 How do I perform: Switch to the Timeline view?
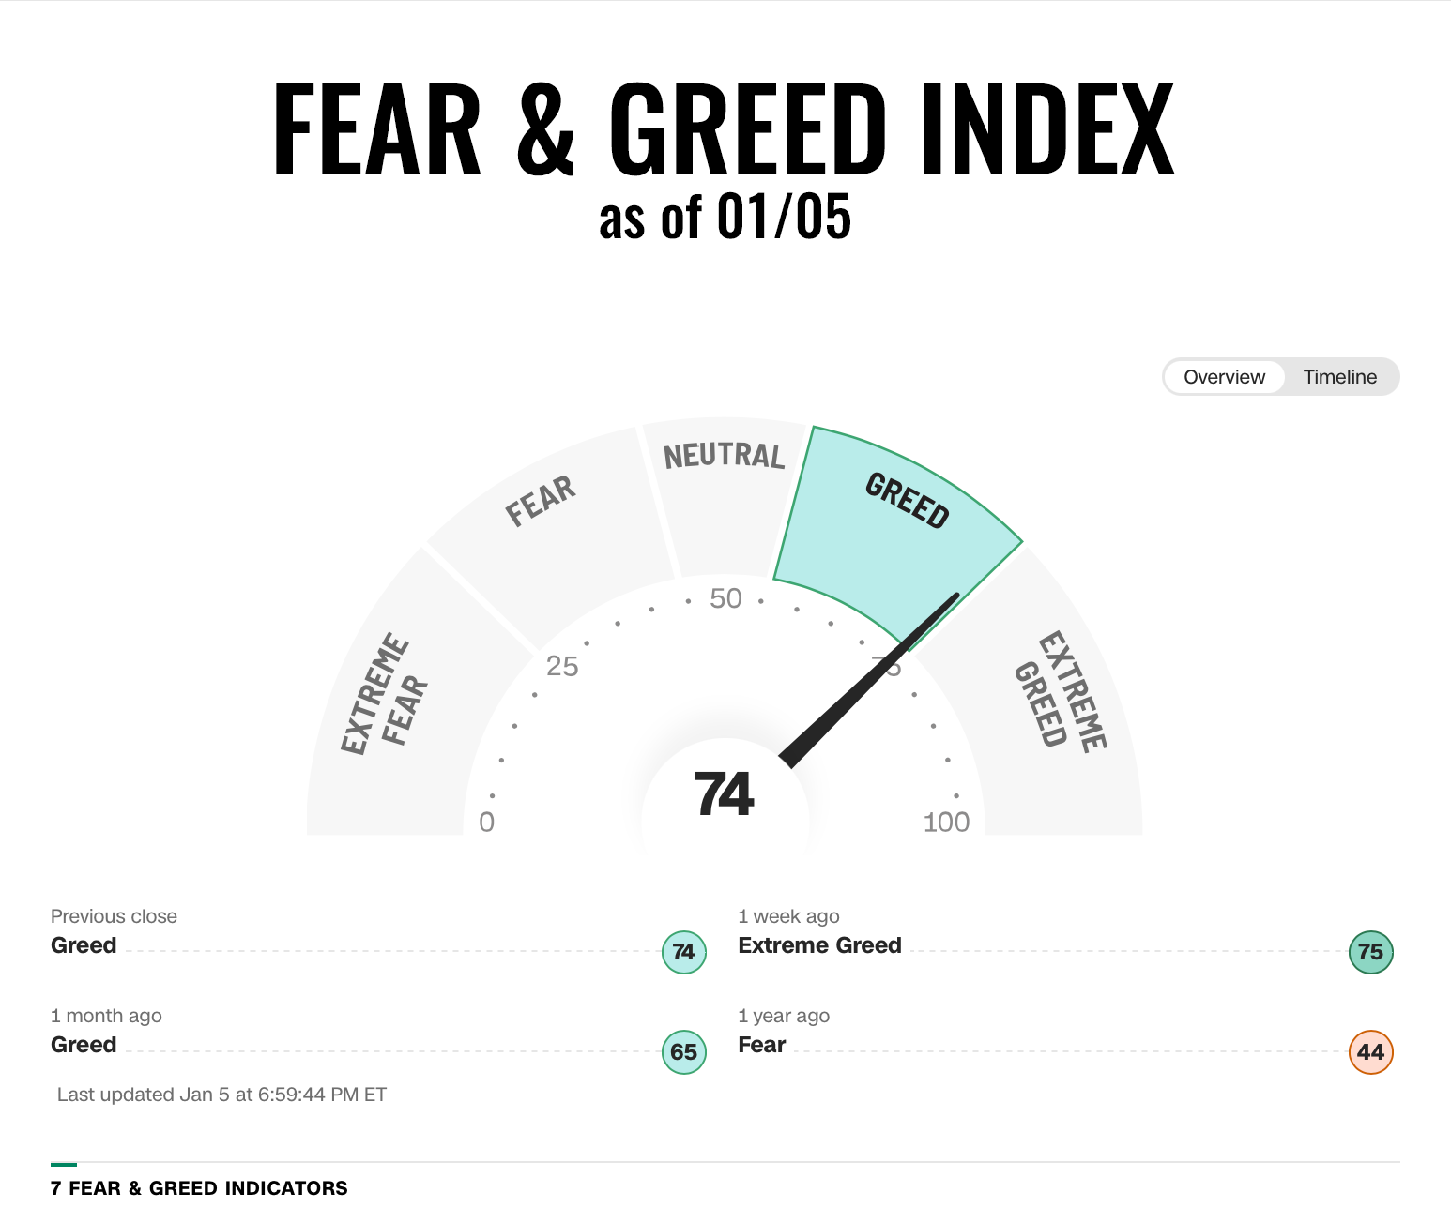1339,377
